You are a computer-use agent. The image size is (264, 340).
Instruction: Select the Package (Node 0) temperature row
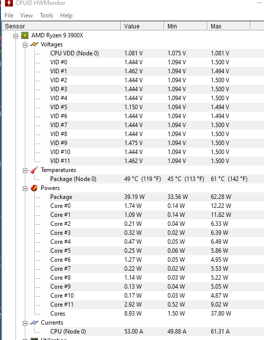[x=157, y=179]
